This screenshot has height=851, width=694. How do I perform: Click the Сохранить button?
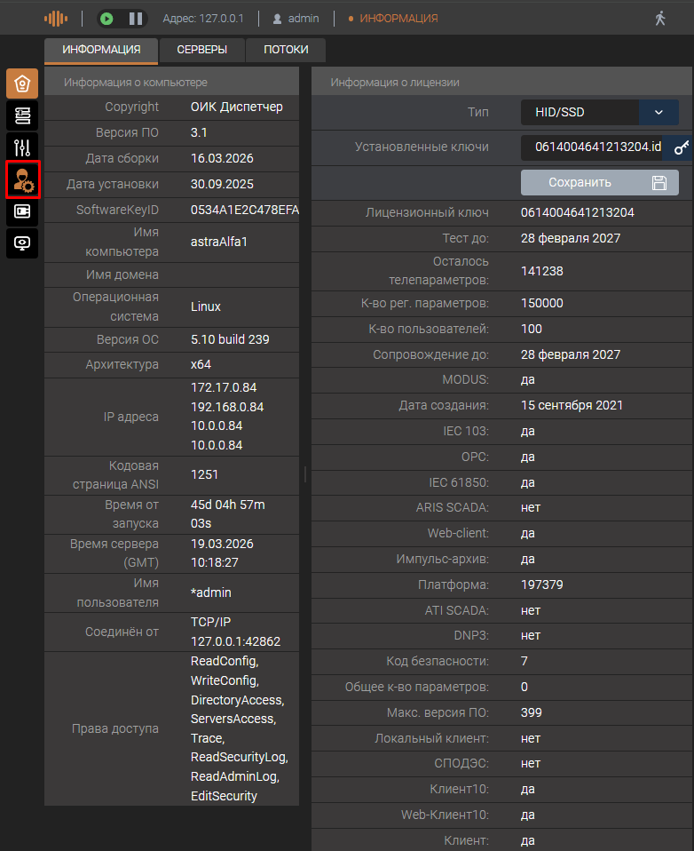(x=599, y=182)
